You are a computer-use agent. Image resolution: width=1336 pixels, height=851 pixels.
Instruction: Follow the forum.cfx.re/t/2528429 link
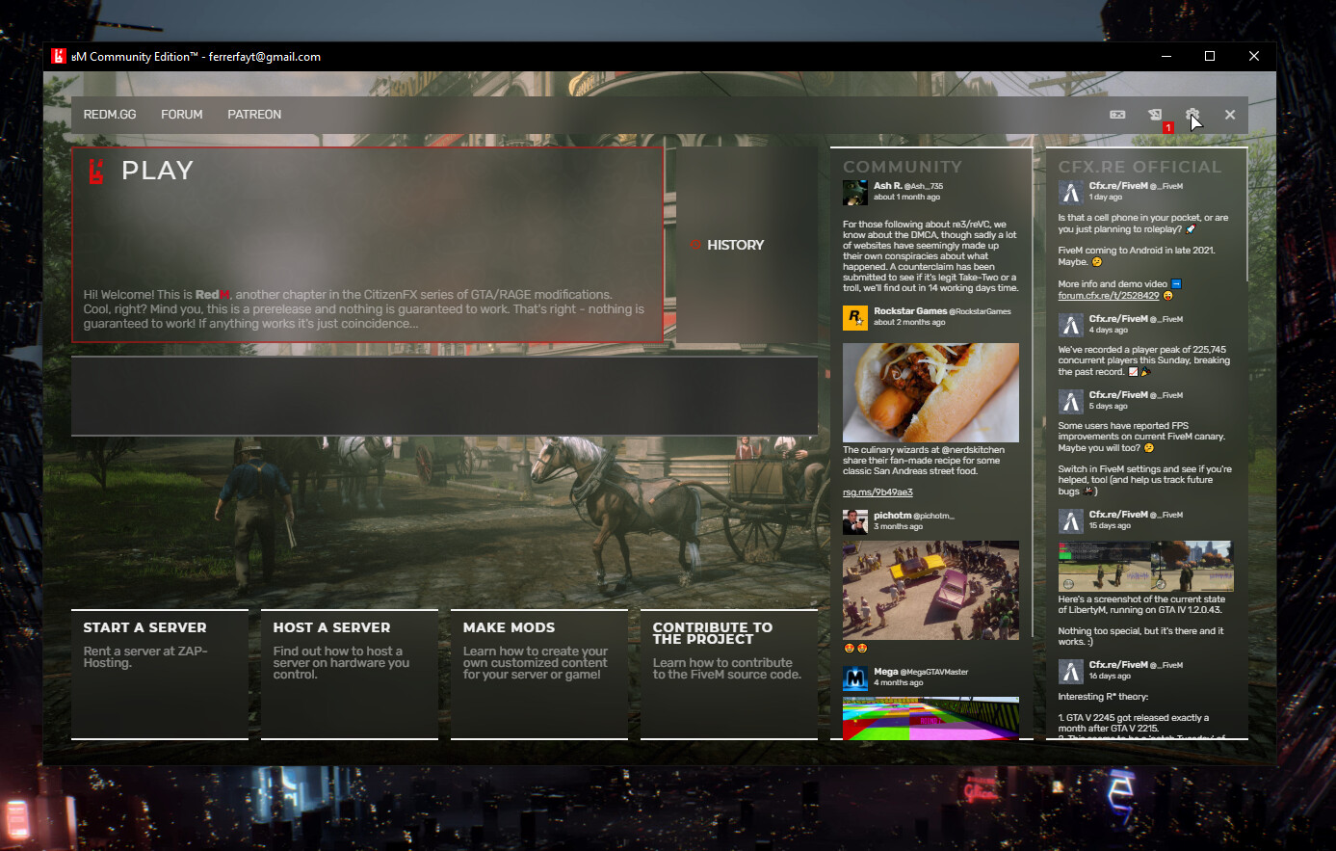pyautogui.click(x=1108, y=296)
